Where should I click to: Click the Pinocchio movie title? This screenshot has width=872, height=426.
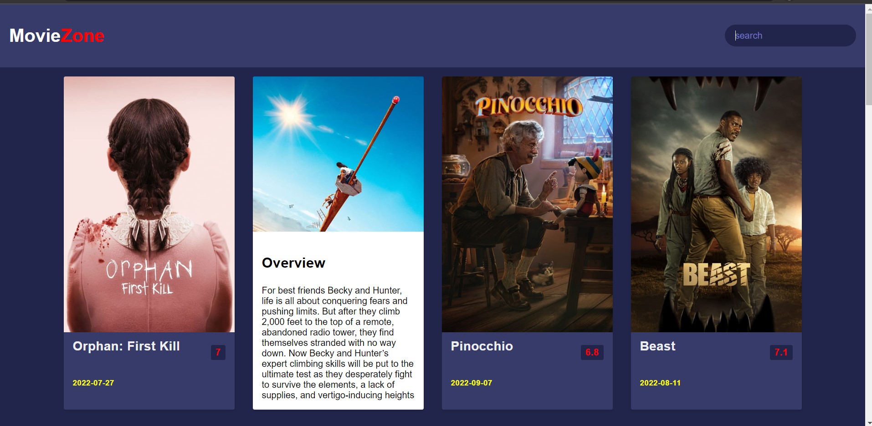[482, 346]
